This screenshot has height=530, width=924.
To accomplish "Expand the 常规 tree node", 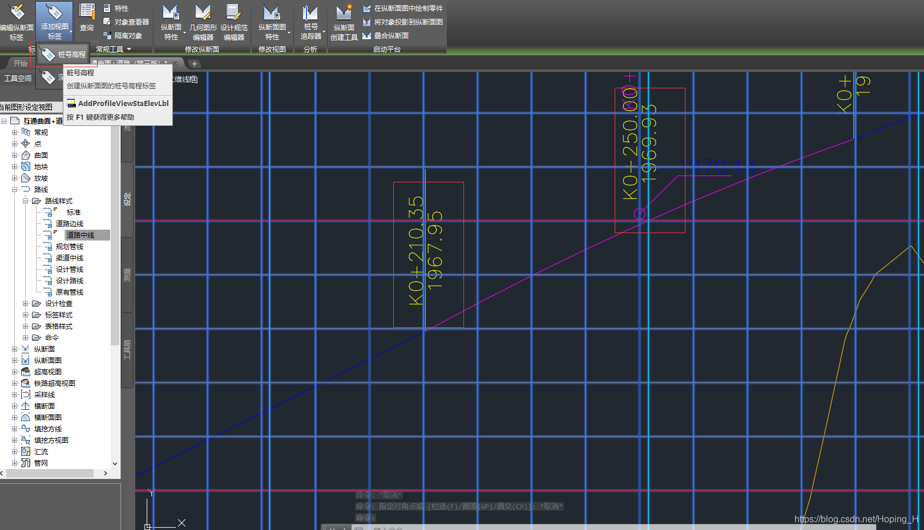I will pos(15,132).
